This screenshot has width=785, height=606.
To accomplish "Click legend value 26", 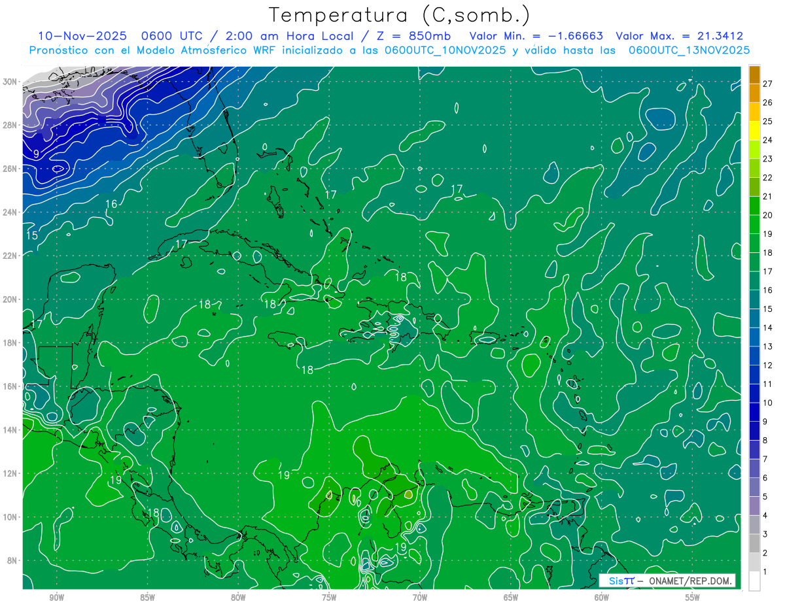I will (x=768, y=102).
